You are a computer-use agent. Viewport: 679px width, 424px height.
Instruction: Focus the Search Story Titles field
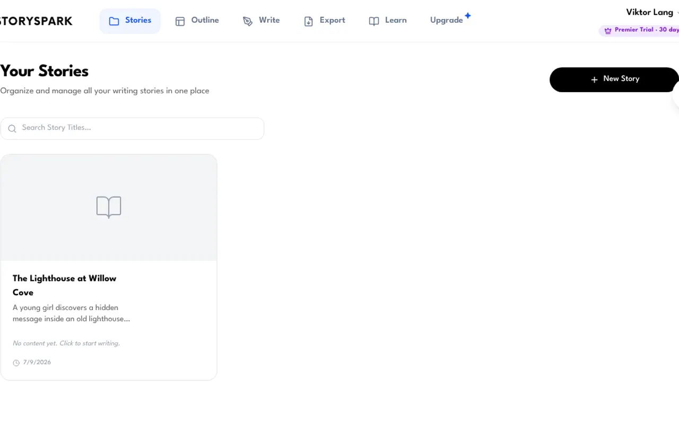coord(132,129)
